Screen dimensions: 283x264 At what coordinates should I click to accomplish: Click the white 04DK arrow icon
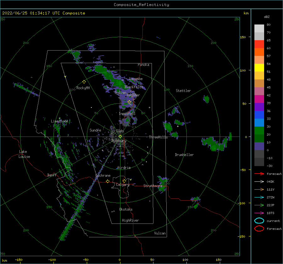pos(259,182)
